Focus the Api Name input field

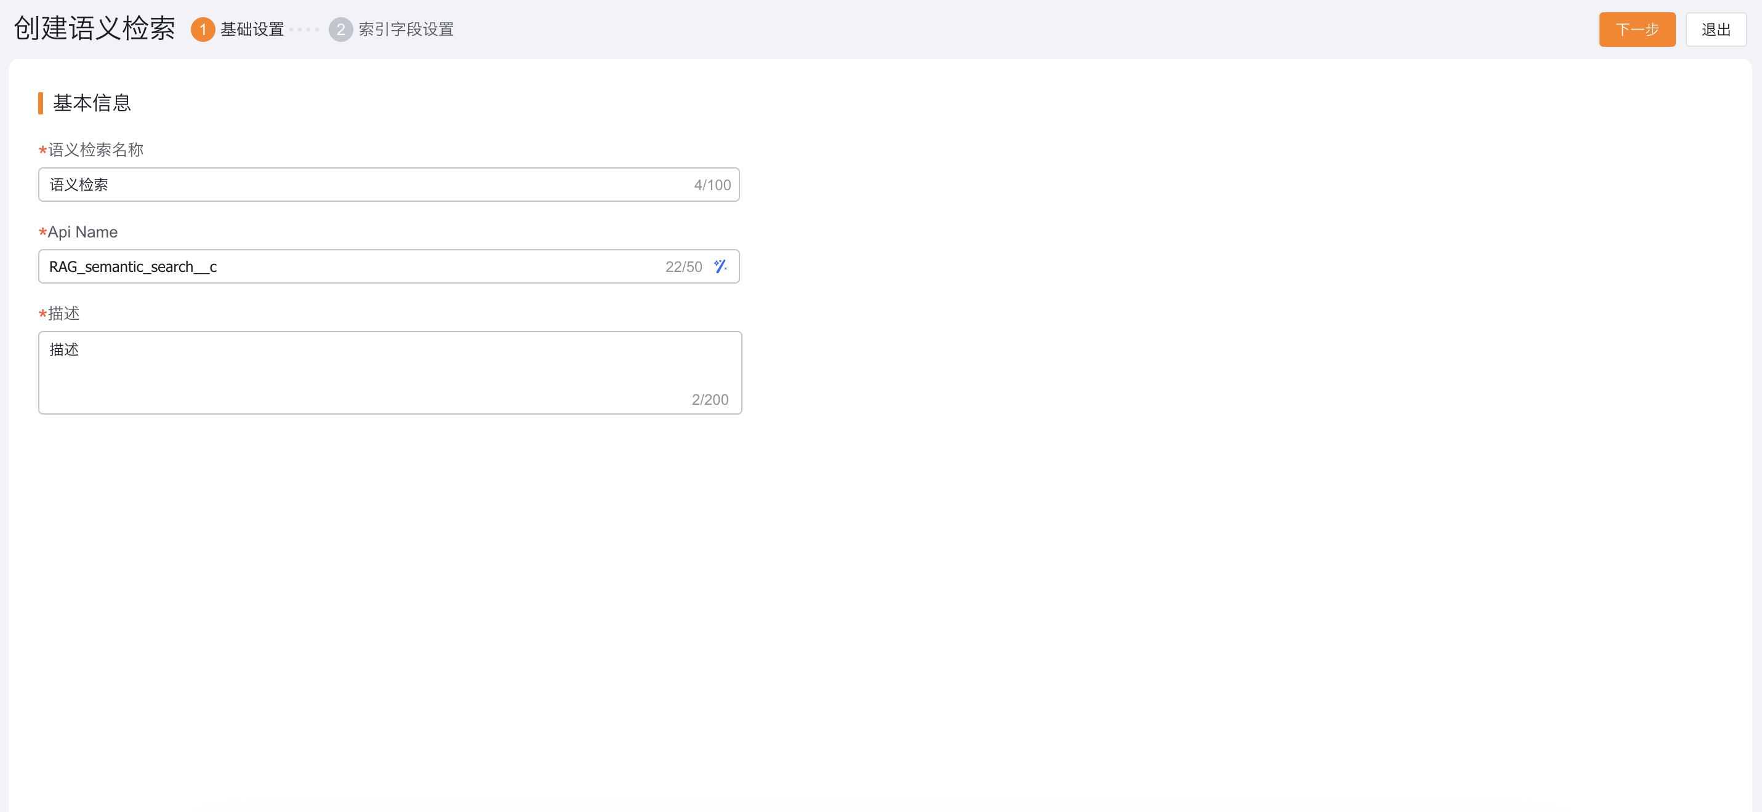click(x=388, y=266)
